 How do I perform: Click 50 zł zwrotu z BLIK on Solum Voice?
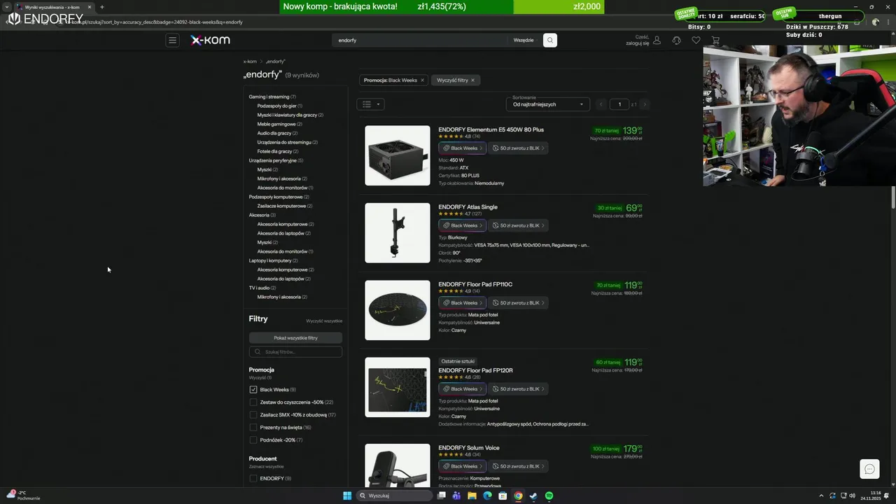[x=518, y=466]
